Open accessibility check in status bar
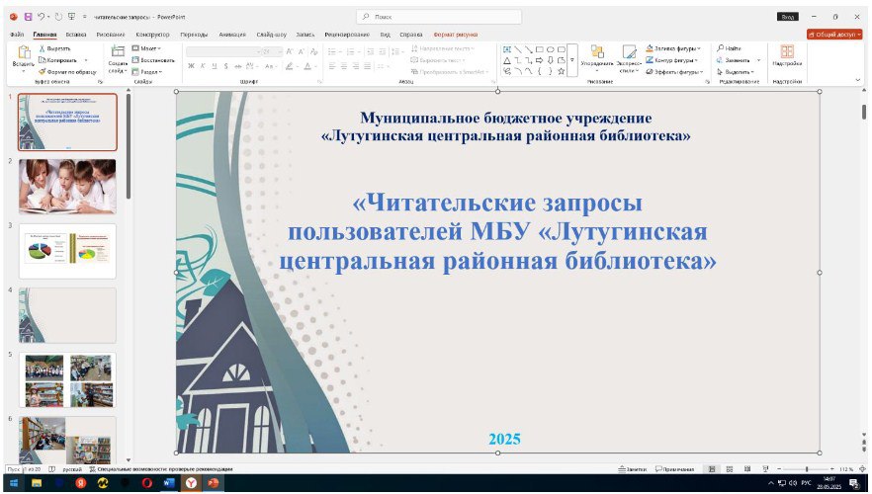The height and width of the screenshot is (494, 872). click(161, 469)
